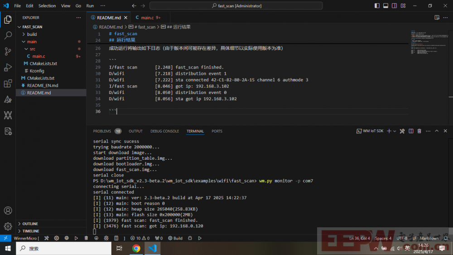
Task: Click the Windows taskbar search box
Action: pyautogui.click(x=63, y=248)
